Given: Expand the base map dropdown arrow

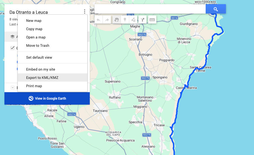Looking at the screenshot, I should [13, 87].
